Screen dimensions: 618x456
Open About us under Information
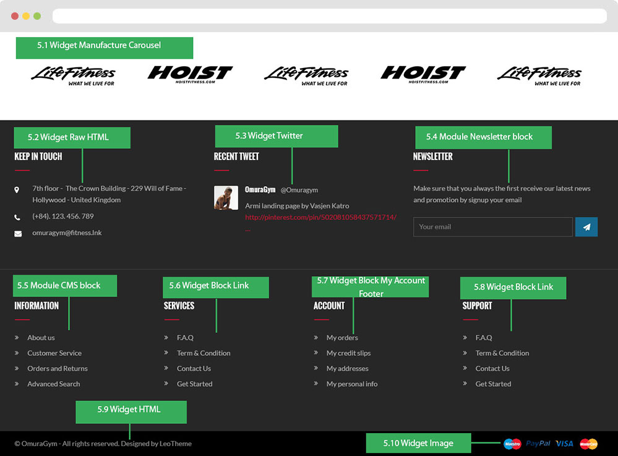coord(41,337)
